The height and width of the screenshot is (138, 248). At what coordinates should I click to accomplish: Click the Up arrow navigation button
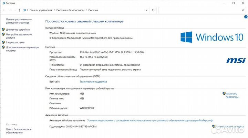tap(19, 10)
